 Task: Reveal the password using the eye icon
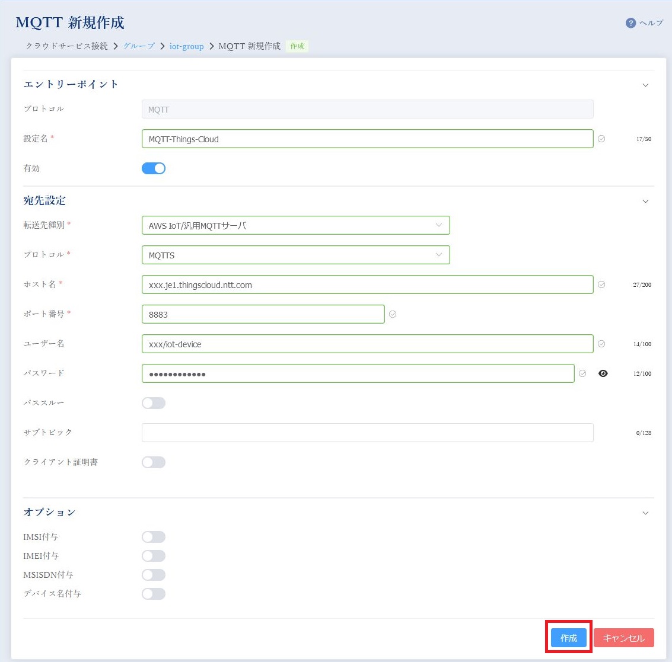click(603, 373)
